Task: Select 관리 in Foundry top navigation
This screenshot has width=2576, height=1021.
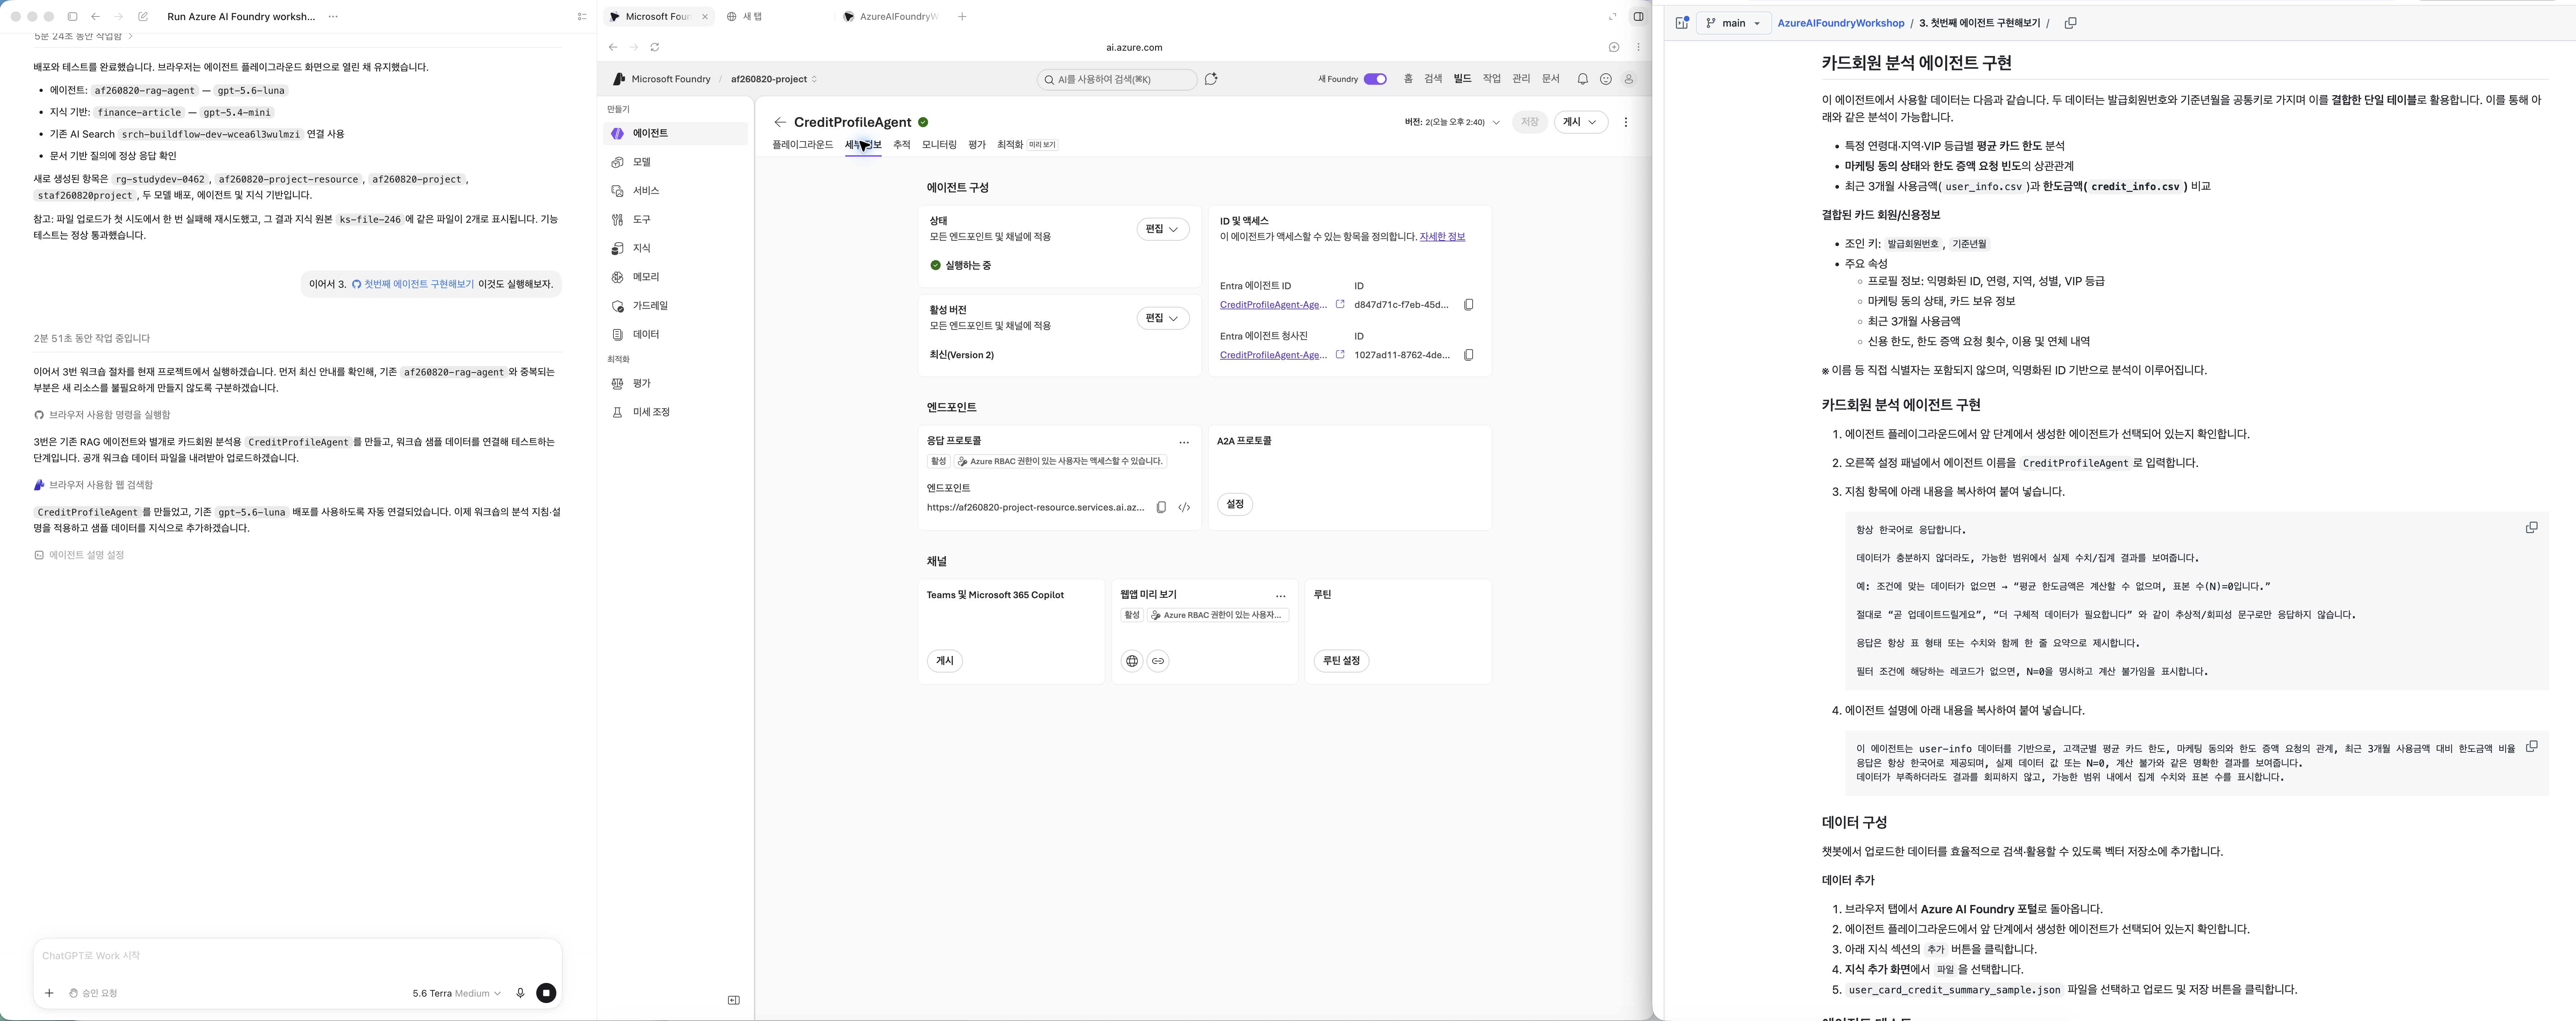Action: 1521,79
